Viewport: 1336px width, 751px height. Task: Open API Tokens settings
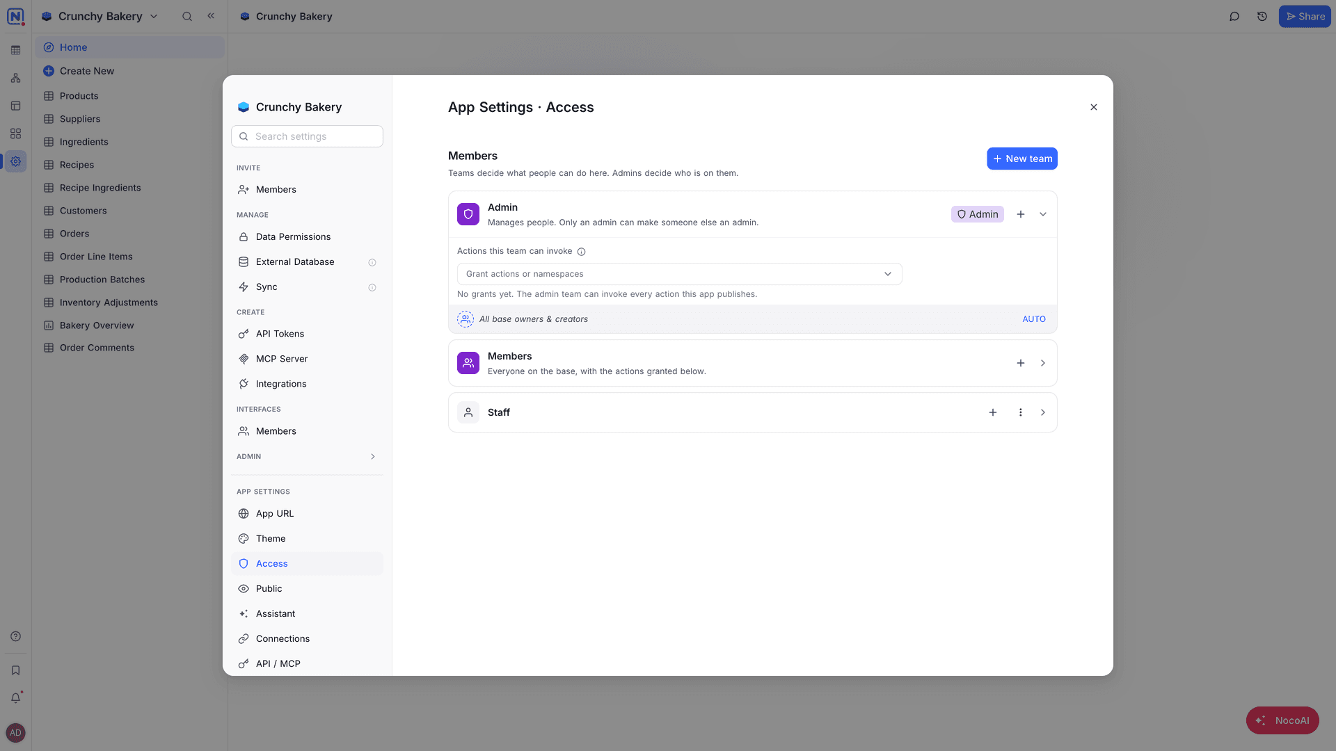click(x=307, y=334)
